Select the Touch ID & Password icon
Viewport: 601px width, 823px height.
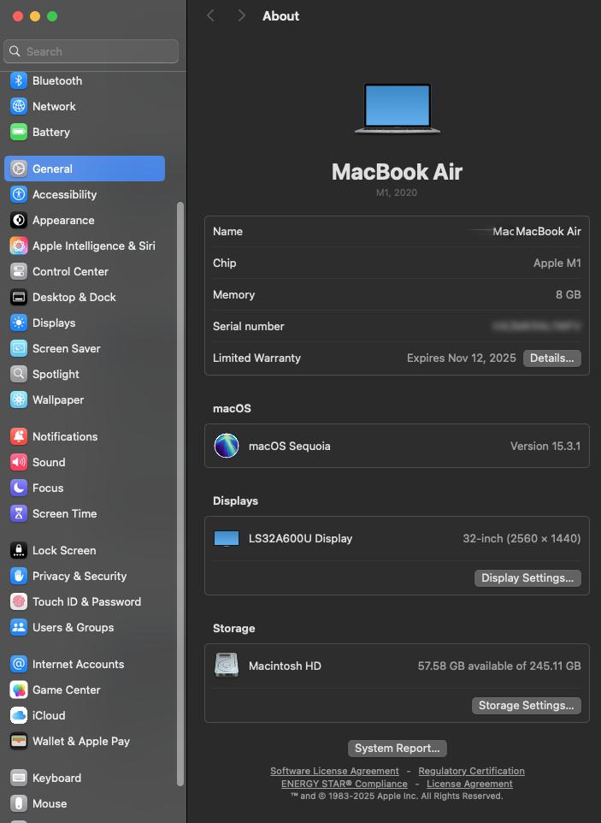pos(19,602)
